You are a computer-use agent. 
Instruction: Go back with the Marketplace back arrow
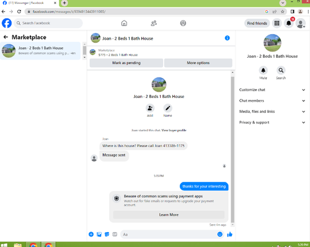tap(6, 37)
